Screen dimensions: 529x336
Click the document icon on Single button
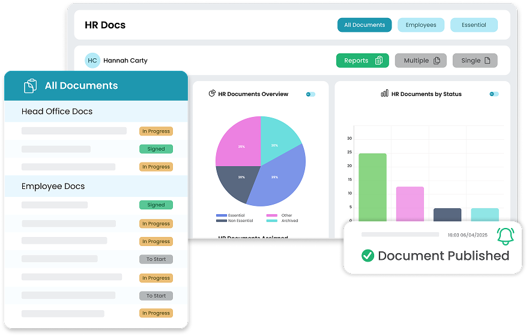tap(487, 61)
